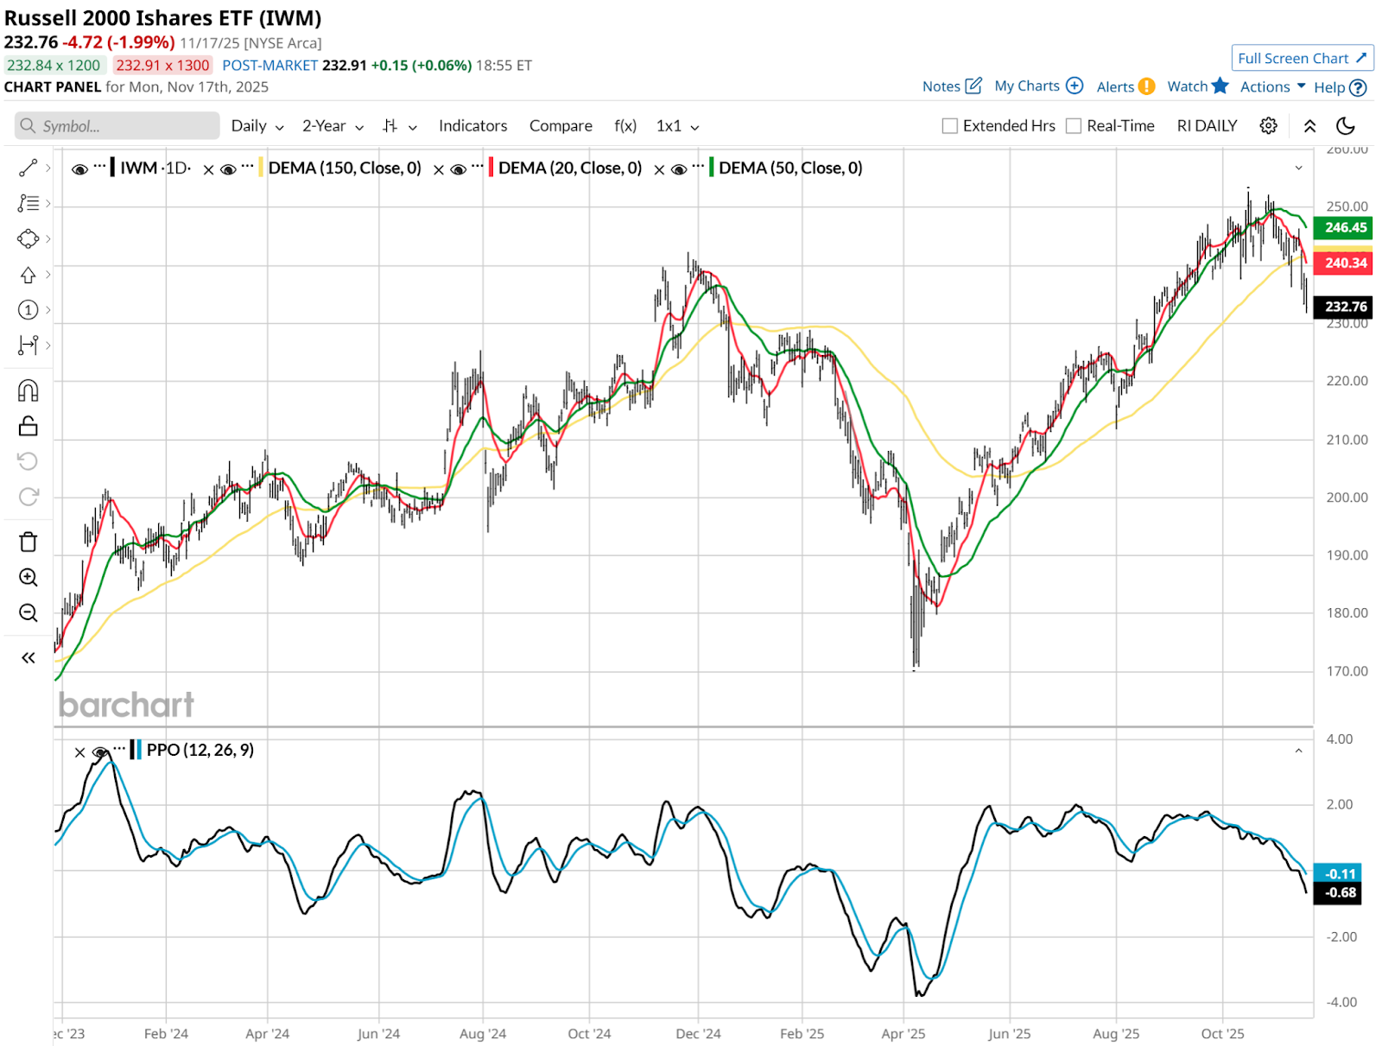Click the DEMA (20, Close, 0) label
The image size is (1382, 1046).
click(x=570, y=168)
